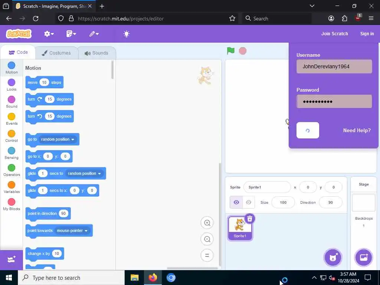Screen dimensions: 380x285
Task: Select the Control category
Action: tap(12, 136)
